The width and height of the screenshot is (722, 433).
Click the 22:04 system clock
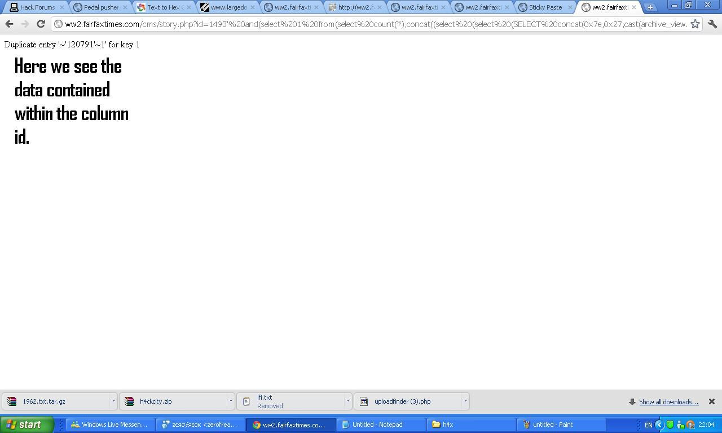pyautogui.click(x=706, y=425)
